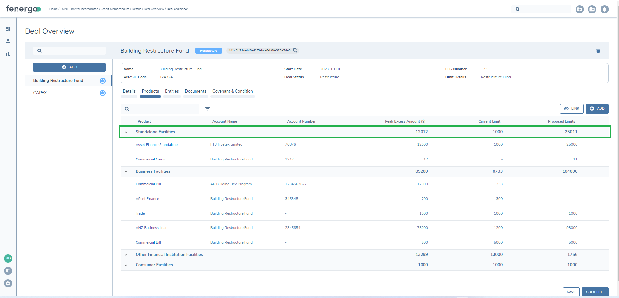The height and width of the screenshot is (298, 619).
Task: Open settings gear icon at bottom left
Action: pyautogui.click(x=8, y=283)
